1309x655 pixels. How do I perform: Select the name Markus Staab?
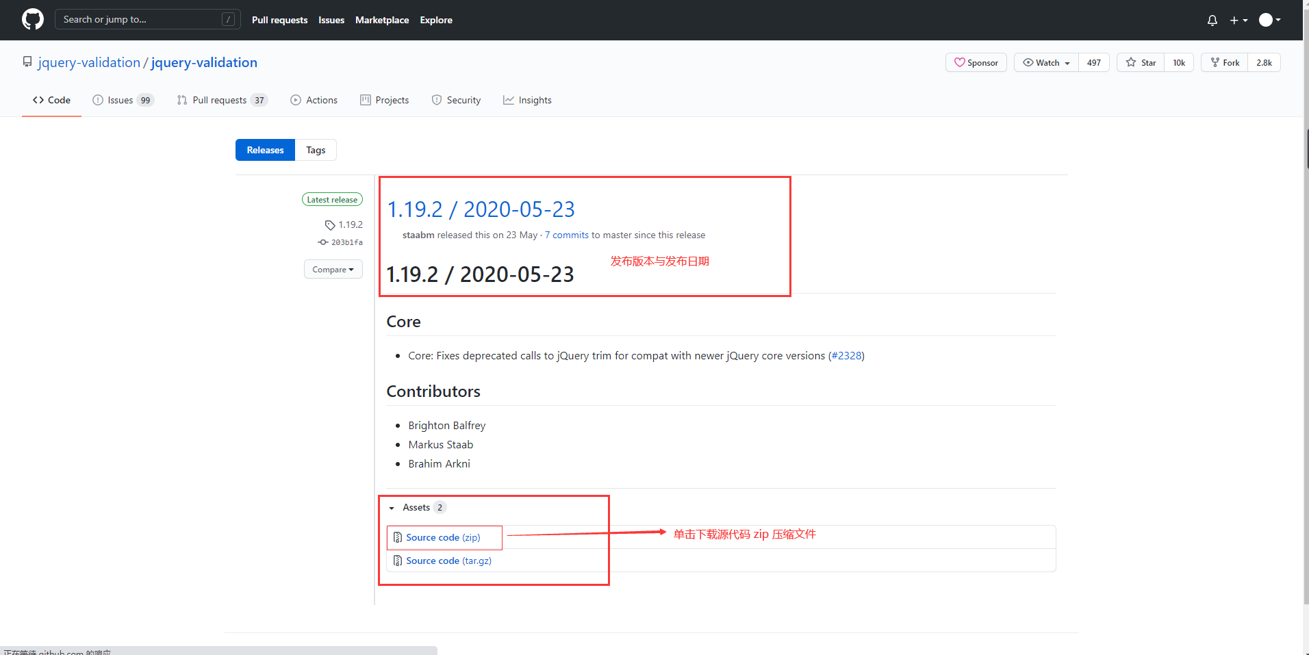tap(441, 445)
